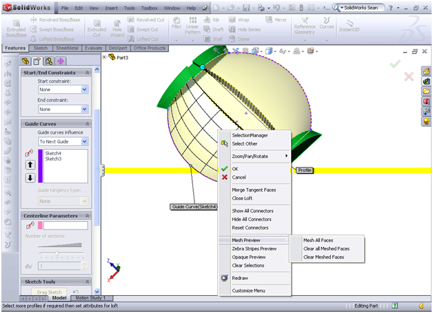
Task: Click the Rib tool
Action: point(212,20)
